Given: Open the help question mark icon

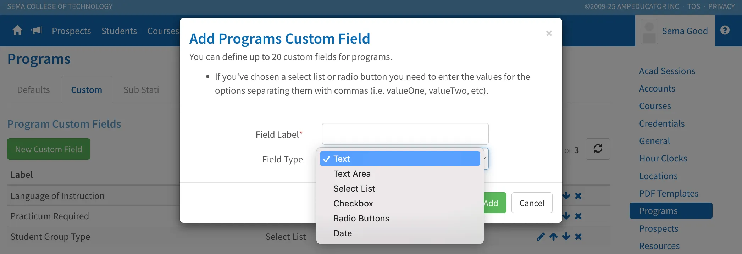Looking at the screenshot, I should click(x=725, y=31).
